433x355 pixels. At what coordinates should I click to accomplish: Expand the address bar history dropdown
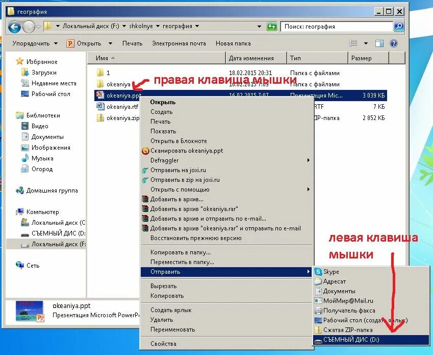259,27
